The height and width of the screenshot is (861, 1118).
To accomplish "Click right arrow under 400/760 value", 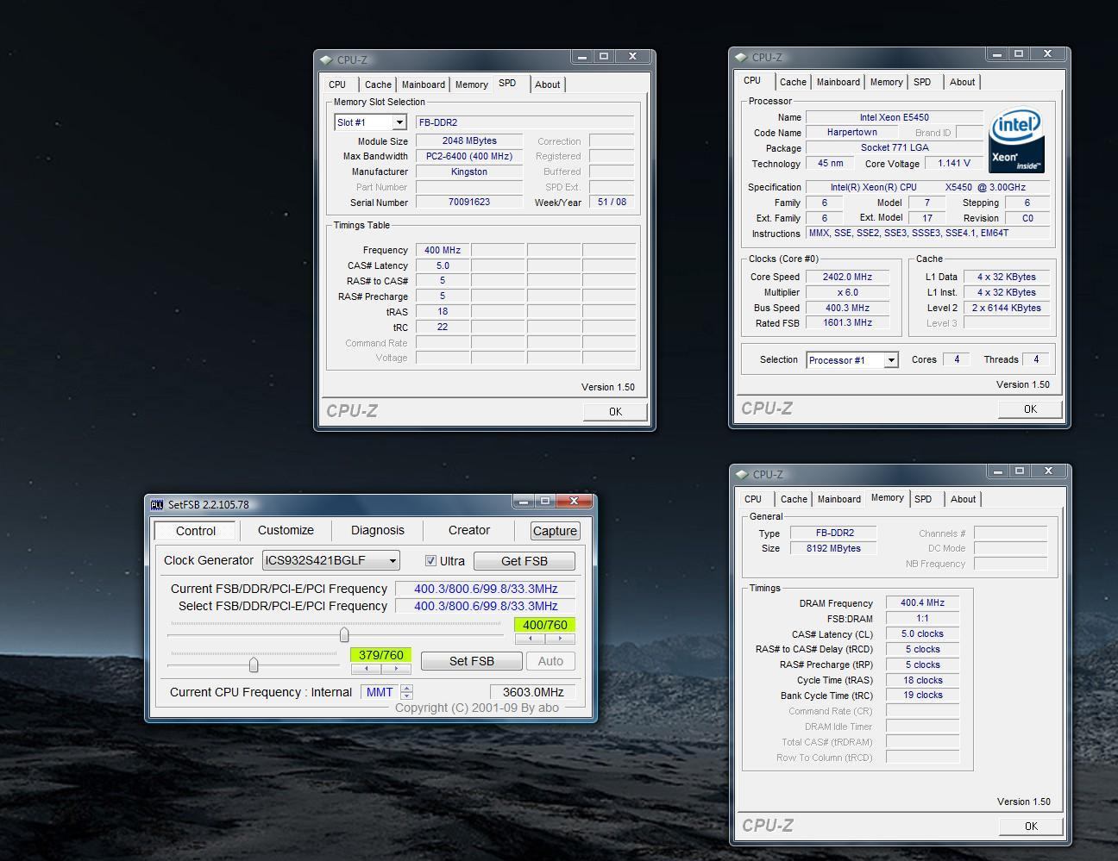I will 560,639.
